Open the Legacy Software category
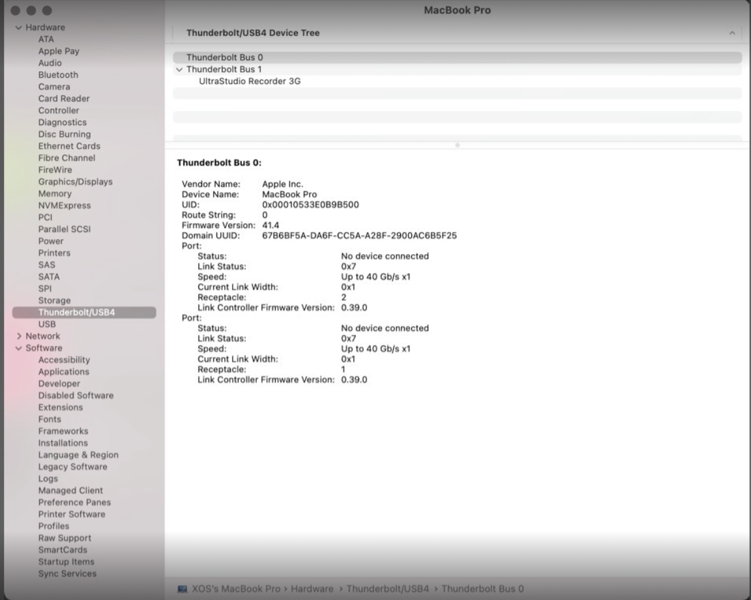Image resolution: width=751 pixels, height=600 pixels. 73,467
